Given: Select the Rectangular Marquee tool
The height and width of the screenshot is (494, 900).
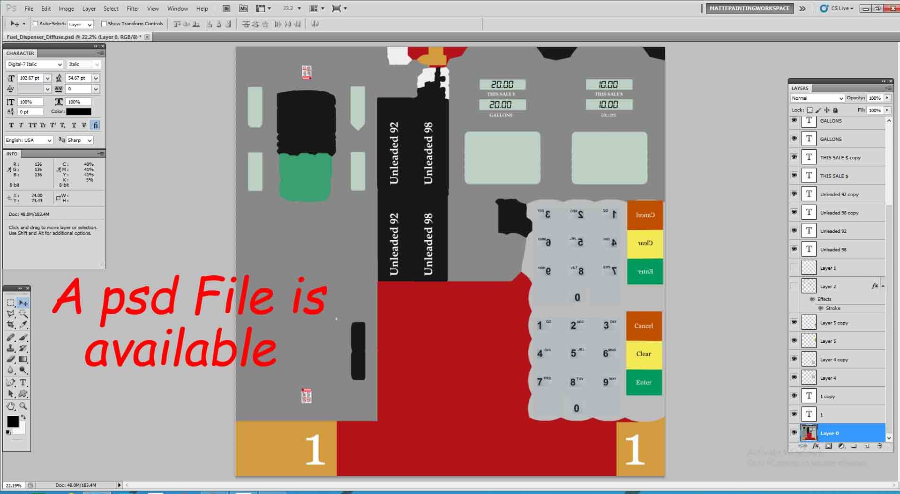Looking at the screenshot, I should point(11,303).
